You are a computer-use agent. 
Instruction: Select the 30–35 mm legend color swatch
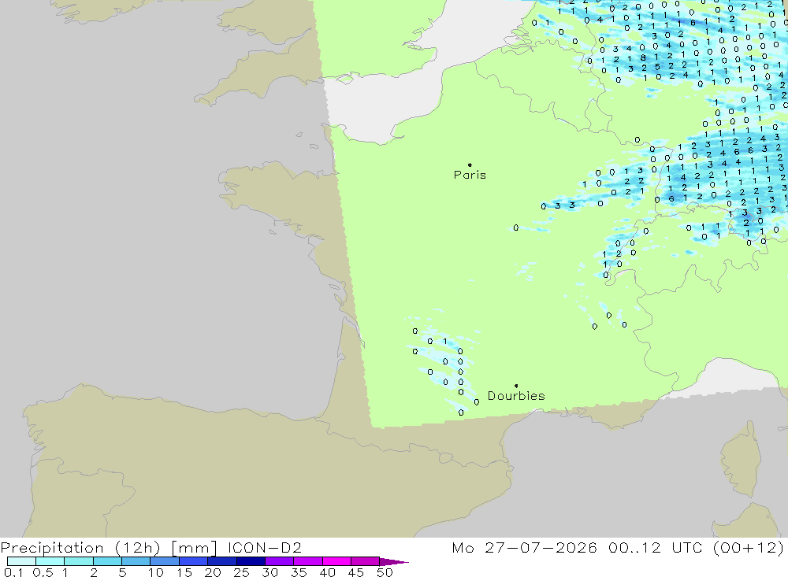click(x=279, y=561)
